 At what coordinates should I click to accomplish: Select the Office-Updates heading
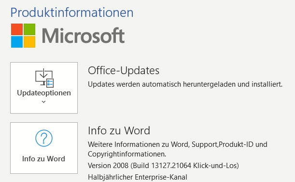point(124,71)
